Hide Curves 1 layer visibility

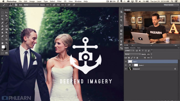click(x=126, y=65)
